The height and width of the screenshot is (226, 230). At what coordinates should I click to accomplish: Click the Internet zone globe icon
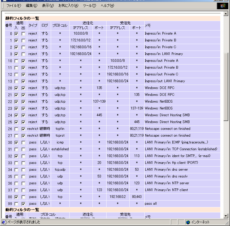click(x=188, y=222)
